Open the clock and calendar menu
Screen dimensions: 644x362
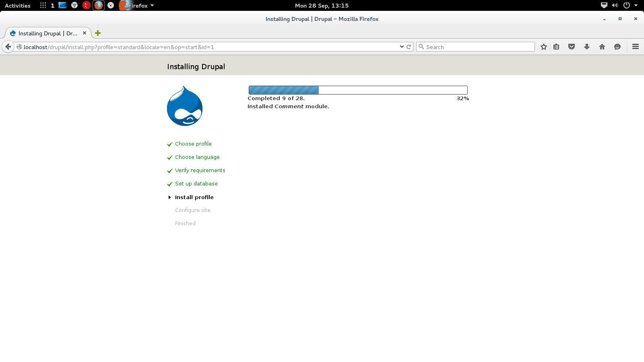pos(322,5)
